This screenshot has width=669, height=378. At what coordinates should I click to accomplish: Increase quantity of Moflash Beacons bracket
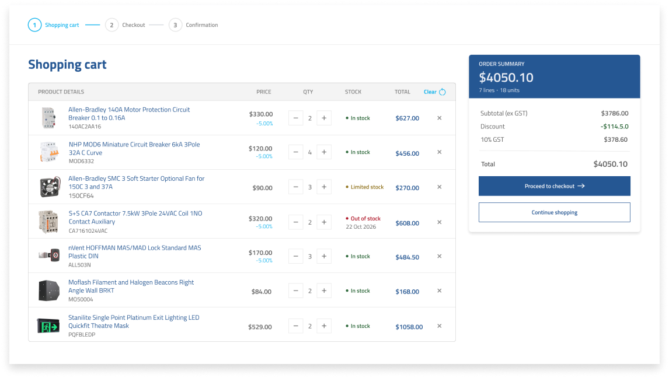(x=324, y=291)
